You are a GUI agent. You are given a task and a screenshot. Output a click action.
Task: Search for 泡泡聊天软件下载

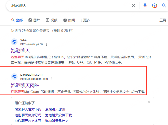coord(58,115)
